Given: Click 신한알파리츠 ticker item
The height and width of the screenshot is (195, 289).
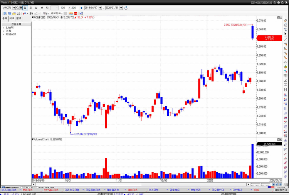Looking at the screenshot, I should click(x=51, y=190).
